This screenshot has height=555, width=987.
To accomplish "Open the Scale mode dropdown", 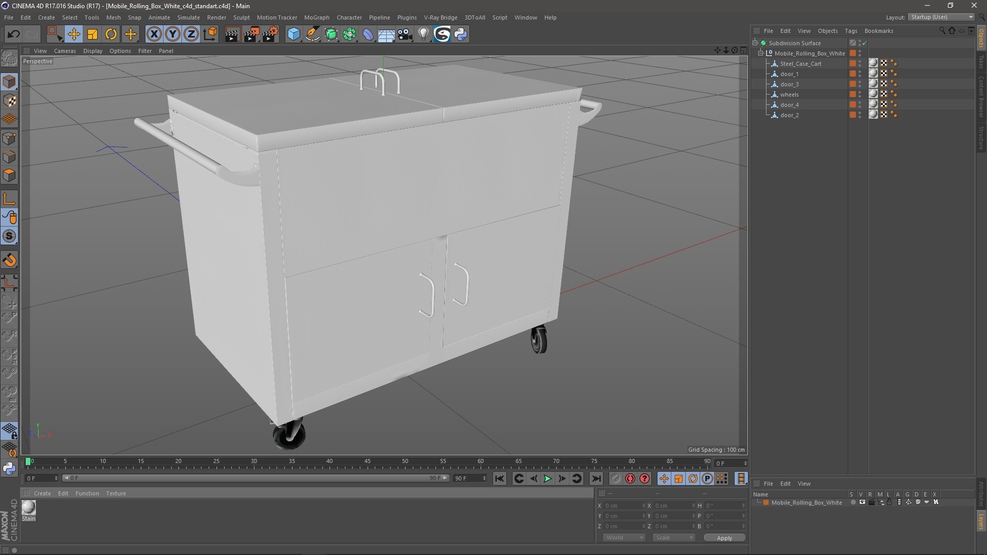I will [x=673, y=538].
